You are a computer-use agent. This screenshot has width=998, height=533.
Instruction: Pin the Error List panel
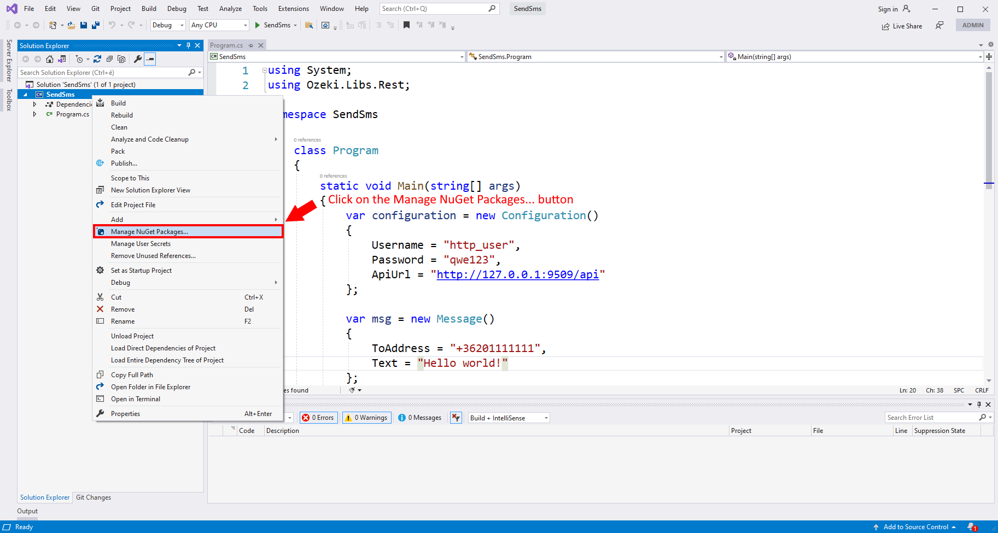(x=979, y=405)
